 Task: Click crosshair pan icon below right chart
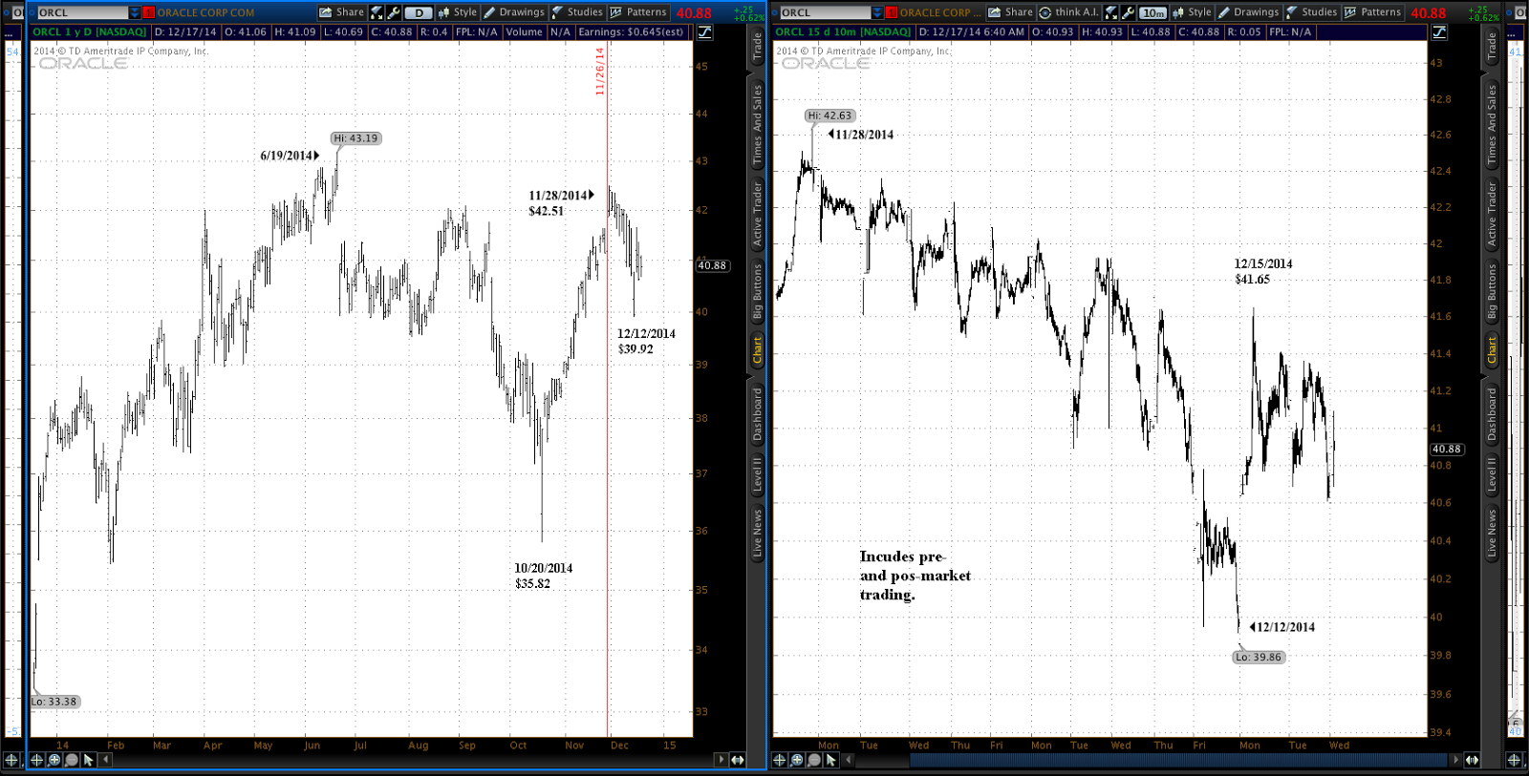(779, 760)
